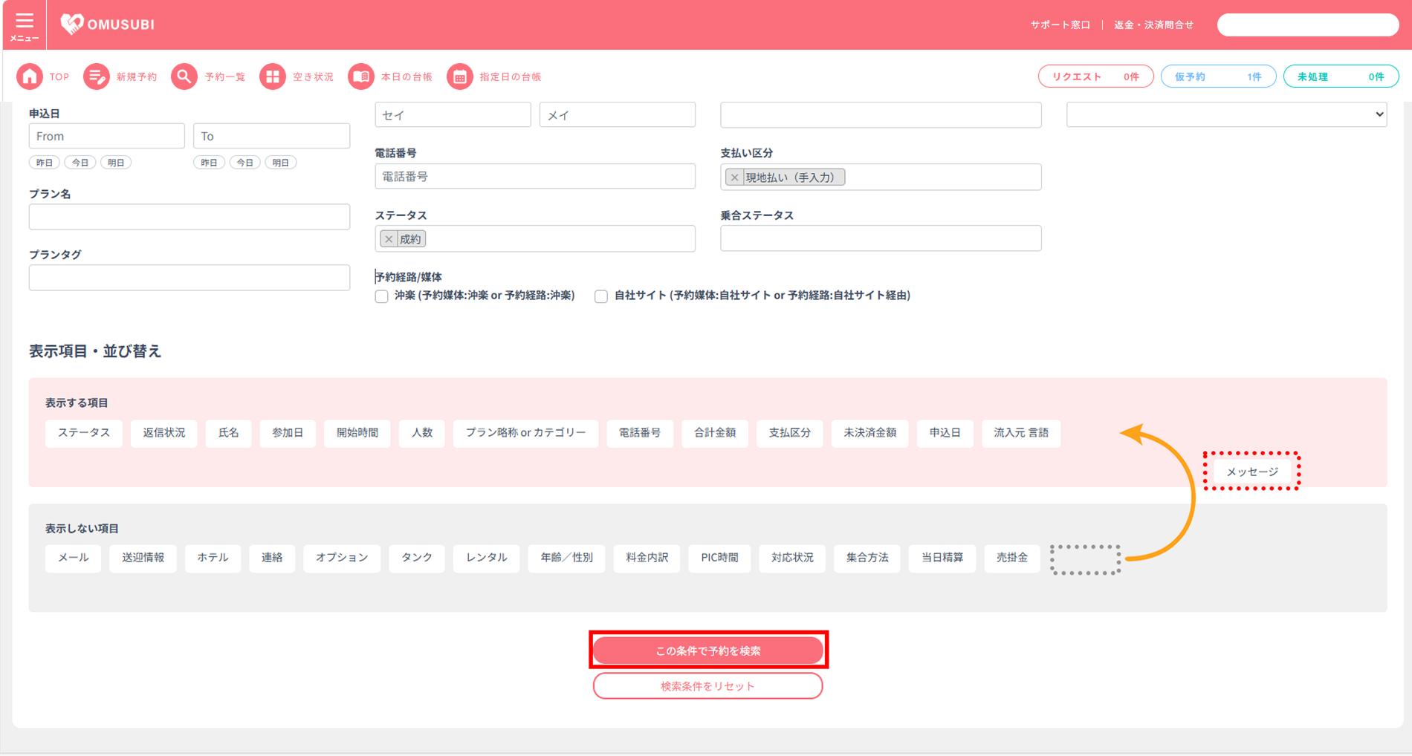
Task: Select the hidden 売掛金 chip
Action: click(1012, 558)
